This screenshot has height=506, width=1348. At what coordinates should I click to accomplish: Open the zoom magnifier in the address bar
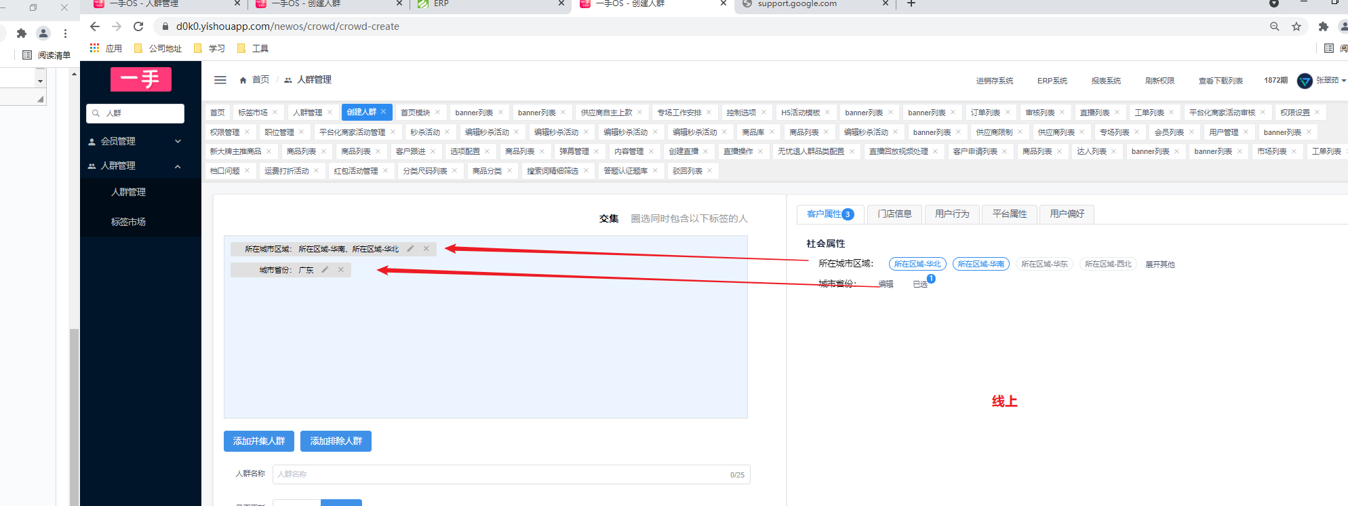tap(1275, 26)
